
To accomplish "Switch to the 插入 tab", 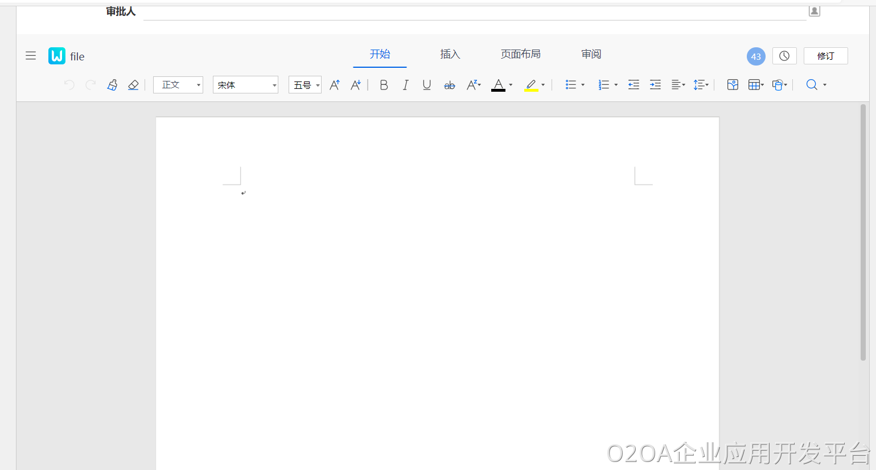I will point(450,54).
